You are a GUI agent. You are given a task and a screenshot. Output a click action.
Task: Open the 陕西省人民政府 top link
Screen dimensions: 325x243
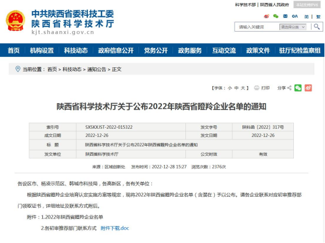coord(275,5)
